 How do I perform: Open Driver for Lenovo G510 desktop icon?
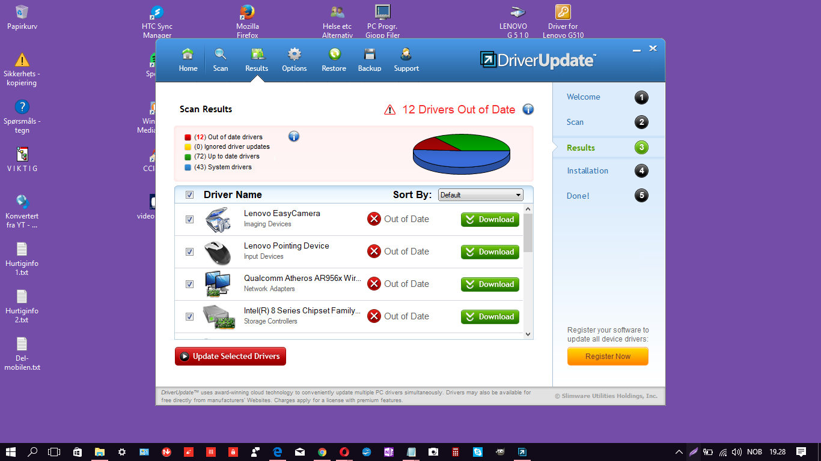[563, 22]
